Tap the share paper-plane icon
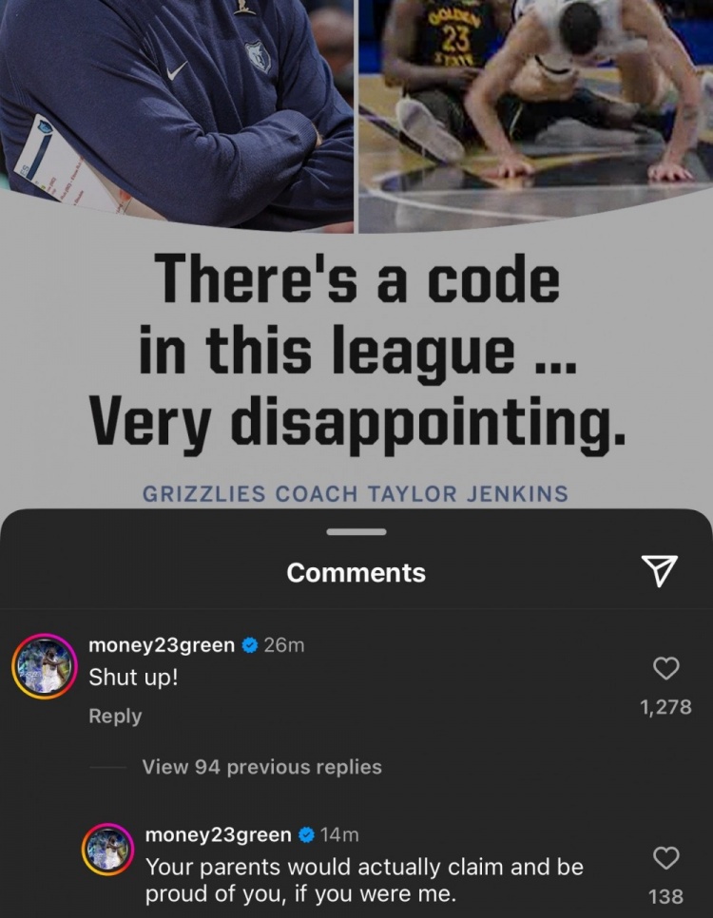 click(x=660, y=571)
